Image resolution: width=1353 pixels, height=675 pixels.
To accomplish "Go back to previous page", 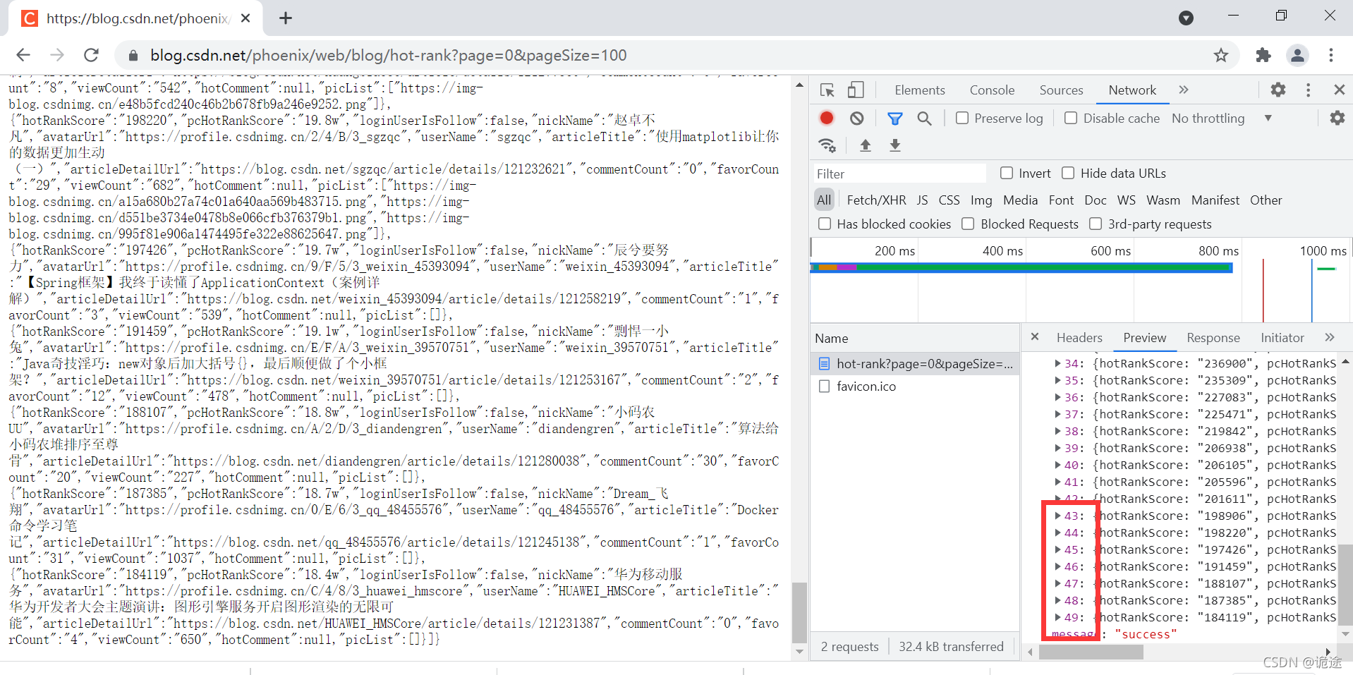I will tap(23, 55).
